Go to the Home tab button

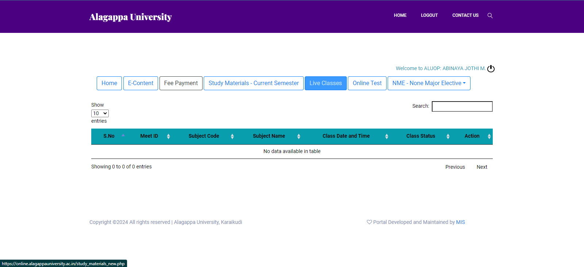109,83
